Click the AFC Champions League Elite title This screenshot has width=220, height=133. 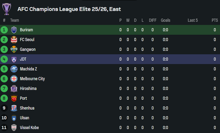69,9
